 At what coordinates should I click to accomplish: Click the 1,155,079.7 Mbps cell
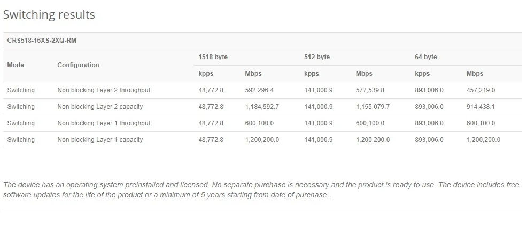[x=373, y=107]
